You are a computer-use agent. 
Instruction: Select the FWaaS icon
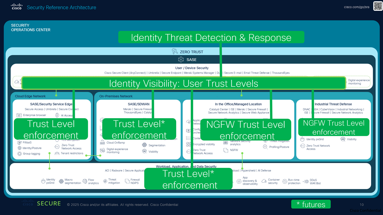click(x=19, y=143)
